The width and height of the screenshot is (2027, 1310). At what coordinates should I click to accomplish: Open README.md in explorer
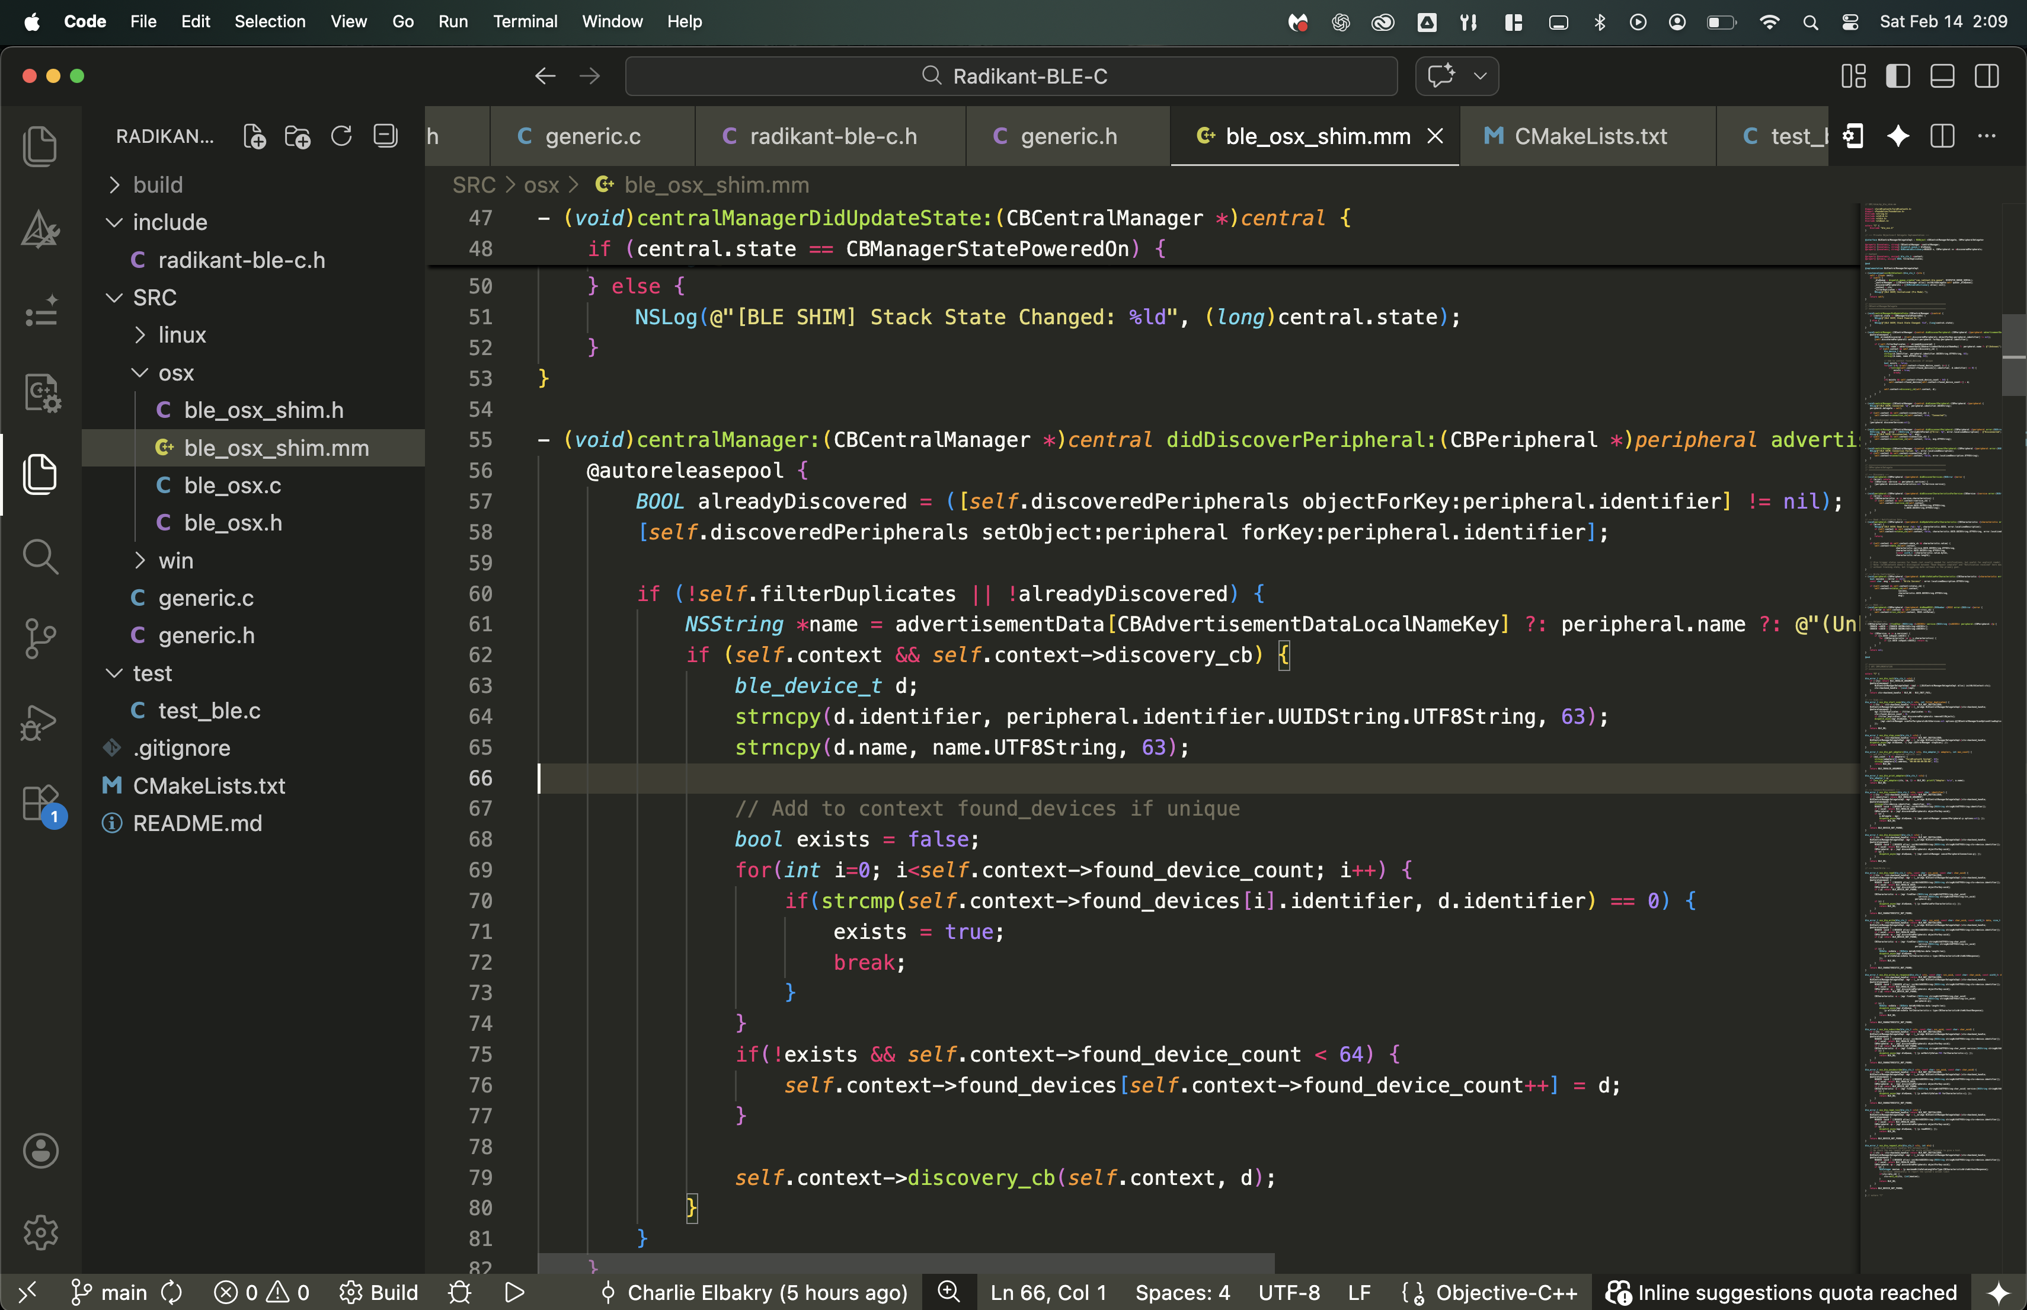pos(254,823)
